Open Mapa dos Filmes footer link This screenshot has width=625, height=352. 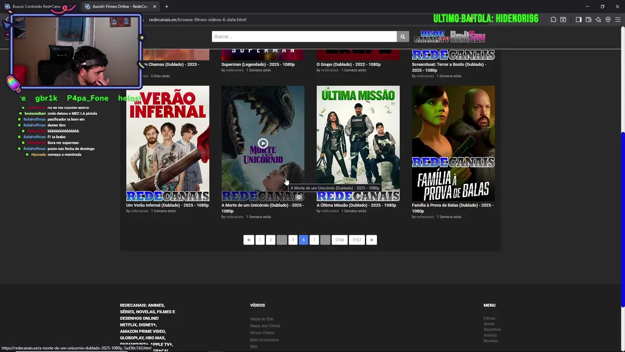point(265,326)
